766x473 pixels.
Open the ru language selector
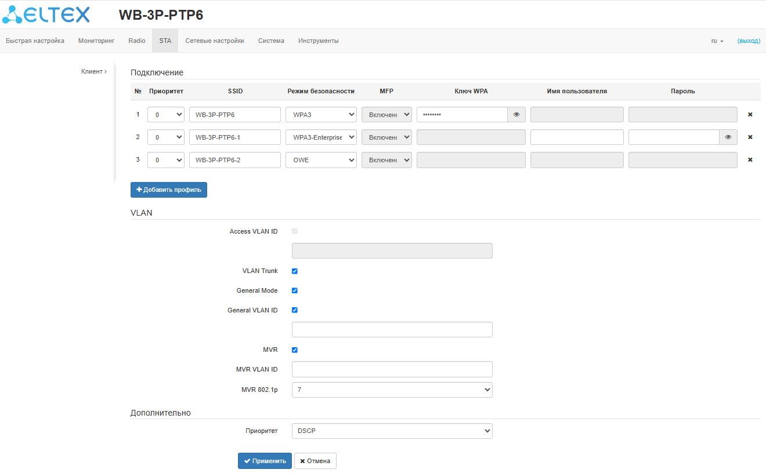point(717,41)
